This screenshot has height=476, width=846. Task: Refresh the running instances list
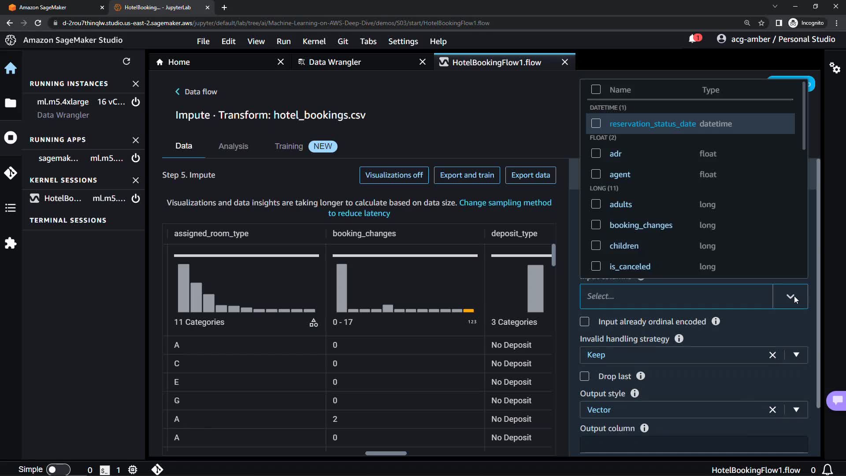pos(126,61)
